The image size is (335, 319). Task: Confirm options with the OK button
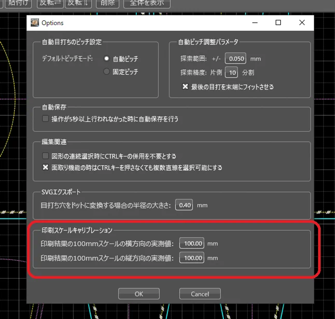(x=139, y=294)
